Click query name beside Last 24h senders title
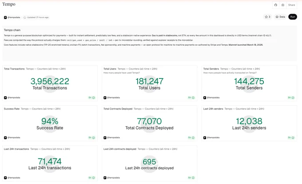This screenshot has width=302, height=184. 244,109
